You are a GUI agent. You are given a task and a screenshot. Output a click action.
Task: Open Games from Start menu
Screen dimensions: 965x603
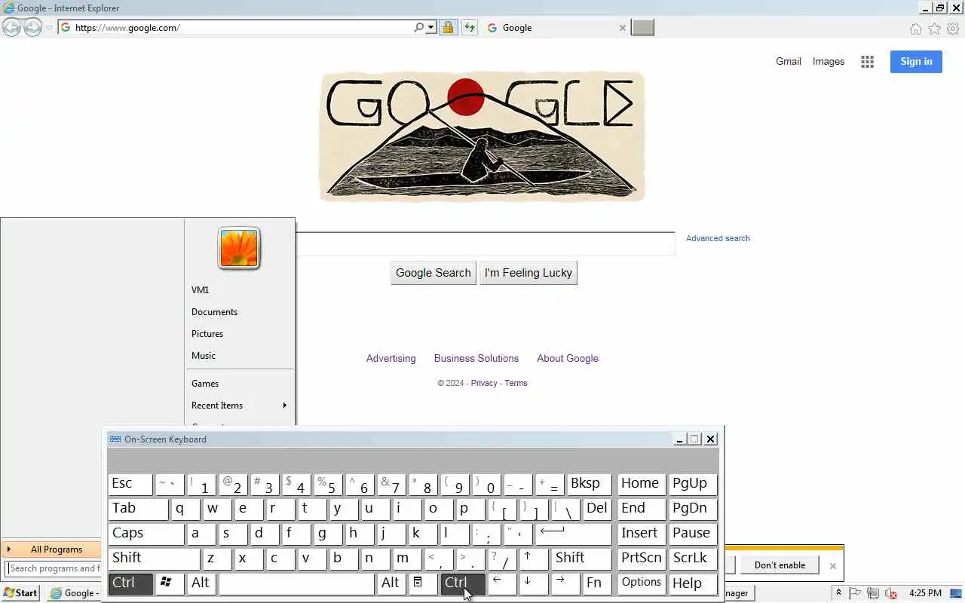pos(239,384)
